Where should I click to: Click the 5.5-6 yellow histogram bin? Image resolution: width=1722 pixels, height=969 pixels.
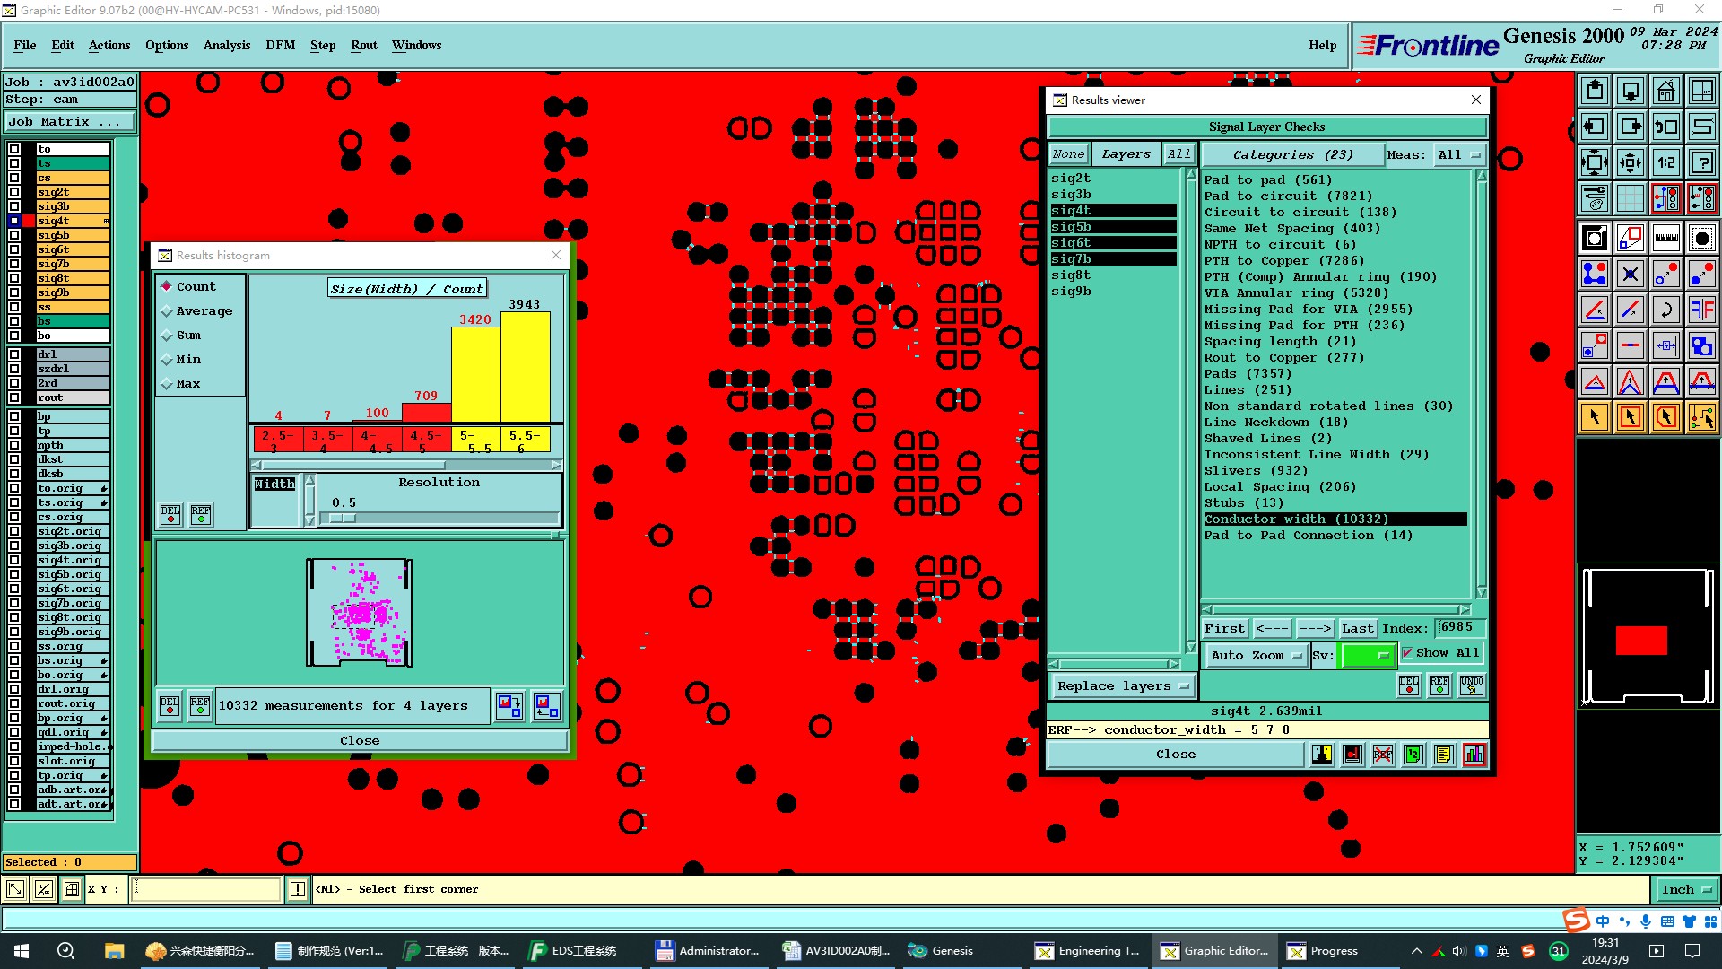(x=525, y=441)
